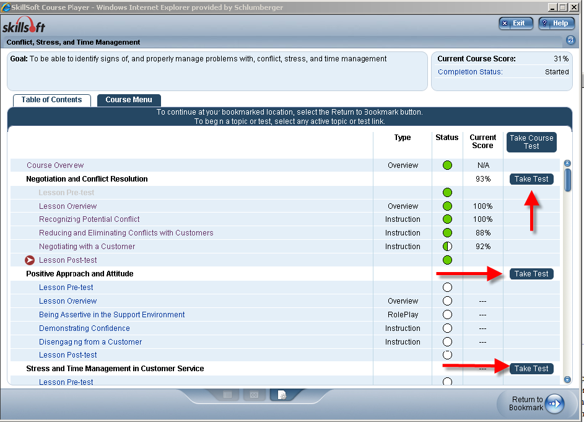Click green status icon for Lesson Post-test
The width and height of the screenshot is (584, 422).
click(447, 260)
